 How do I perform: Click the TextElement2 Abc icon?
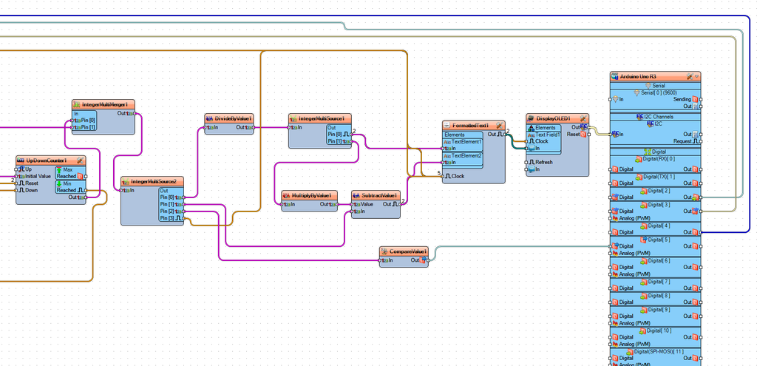coord(447,156)
